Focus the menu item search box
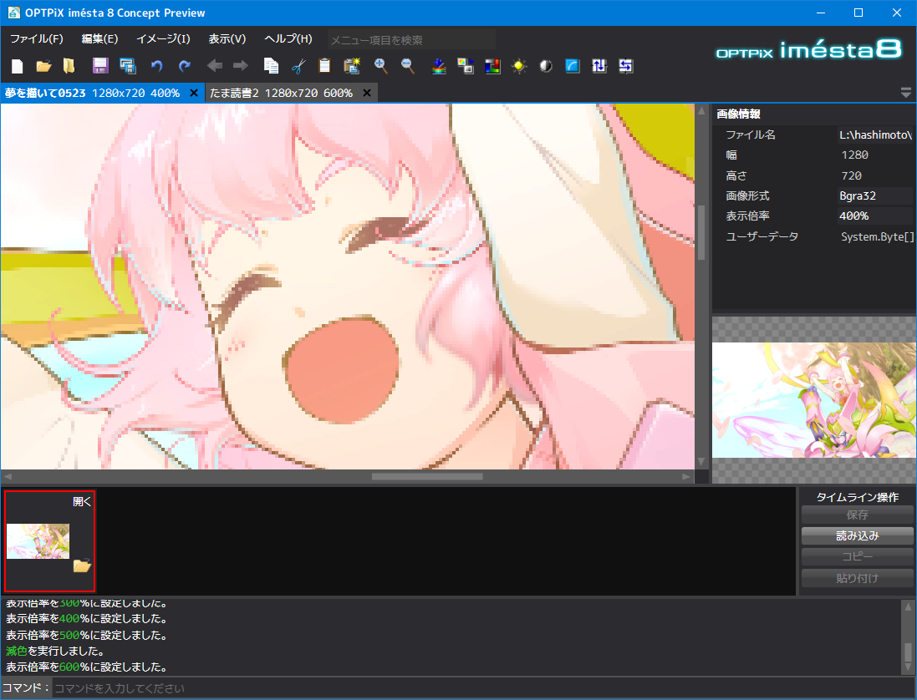 click(412, 40)
